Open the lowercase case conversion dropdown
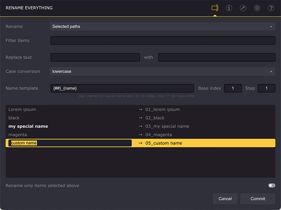 click(162, 71)
